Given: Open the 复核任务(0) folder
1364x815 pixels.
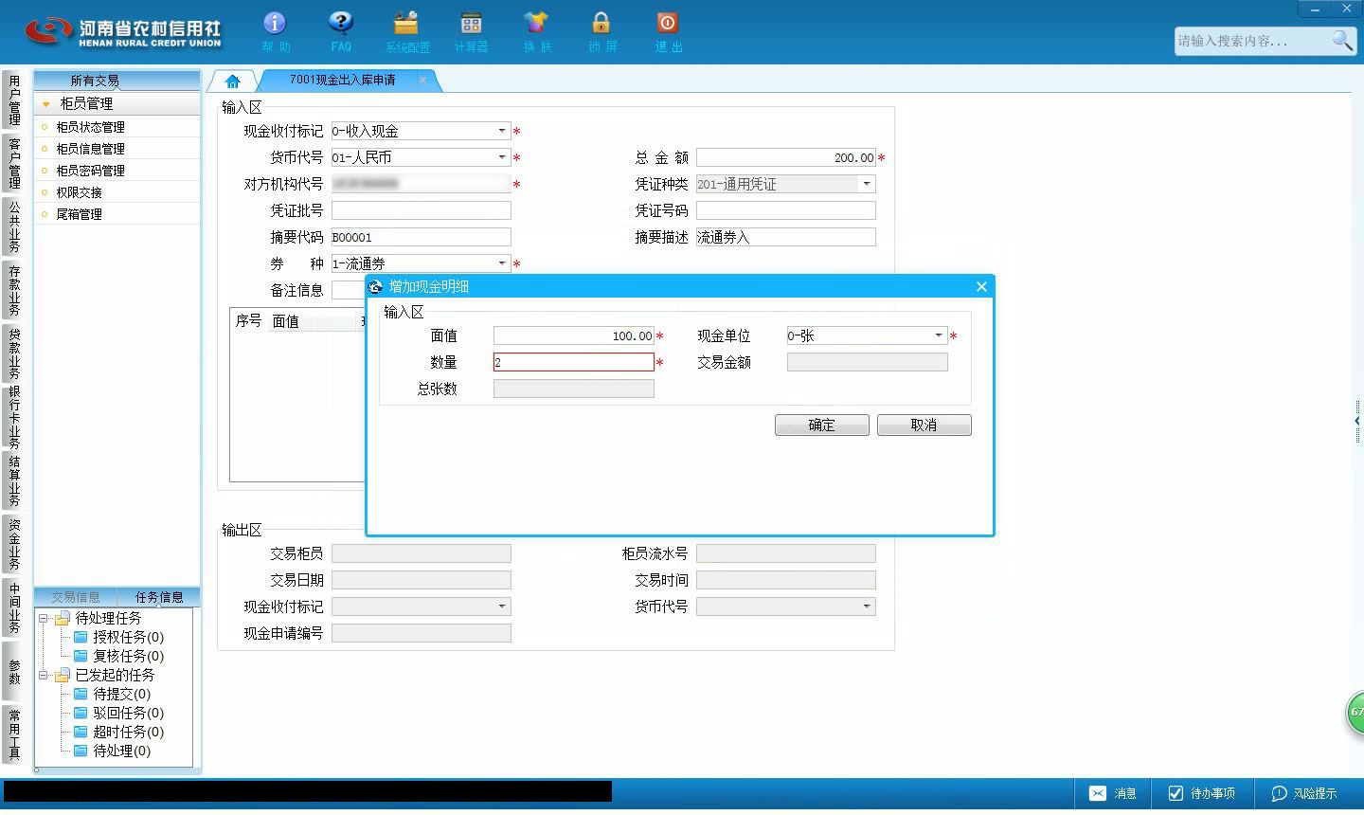Looking at the screenshot, I should click(x=118, y=656).
